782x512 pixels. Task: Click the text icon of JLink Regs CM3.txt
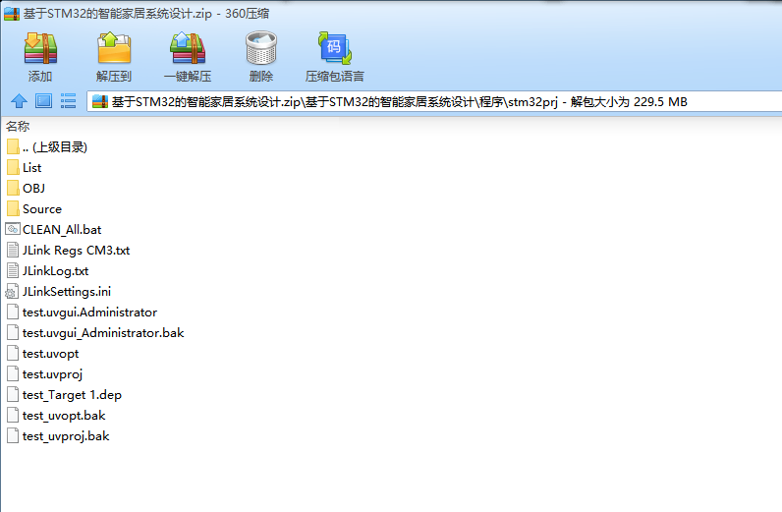click(x=13, y=250)
